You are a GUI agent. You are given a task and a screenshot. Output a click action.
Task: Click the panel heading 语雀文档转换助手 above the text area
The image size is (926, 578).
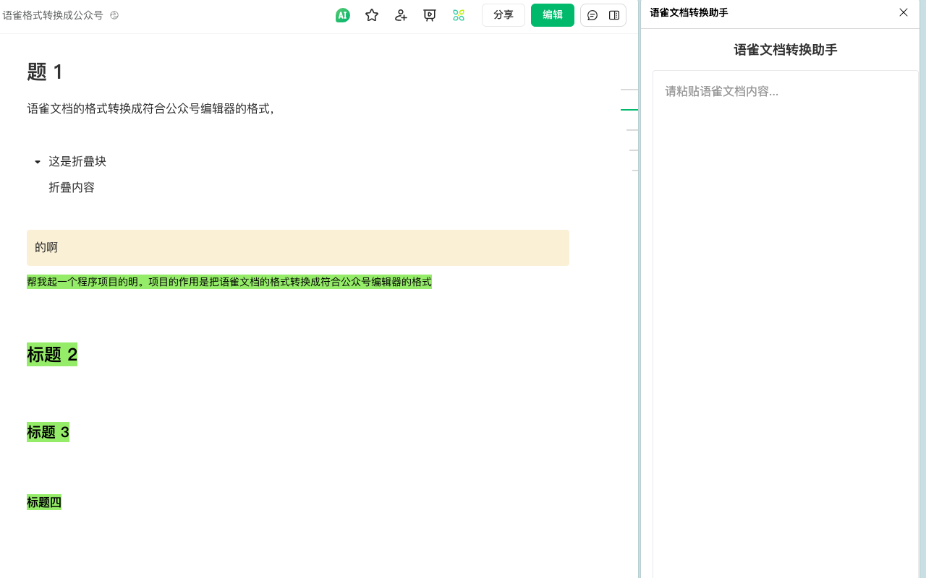pyautogui.click(x=786, y=50)
